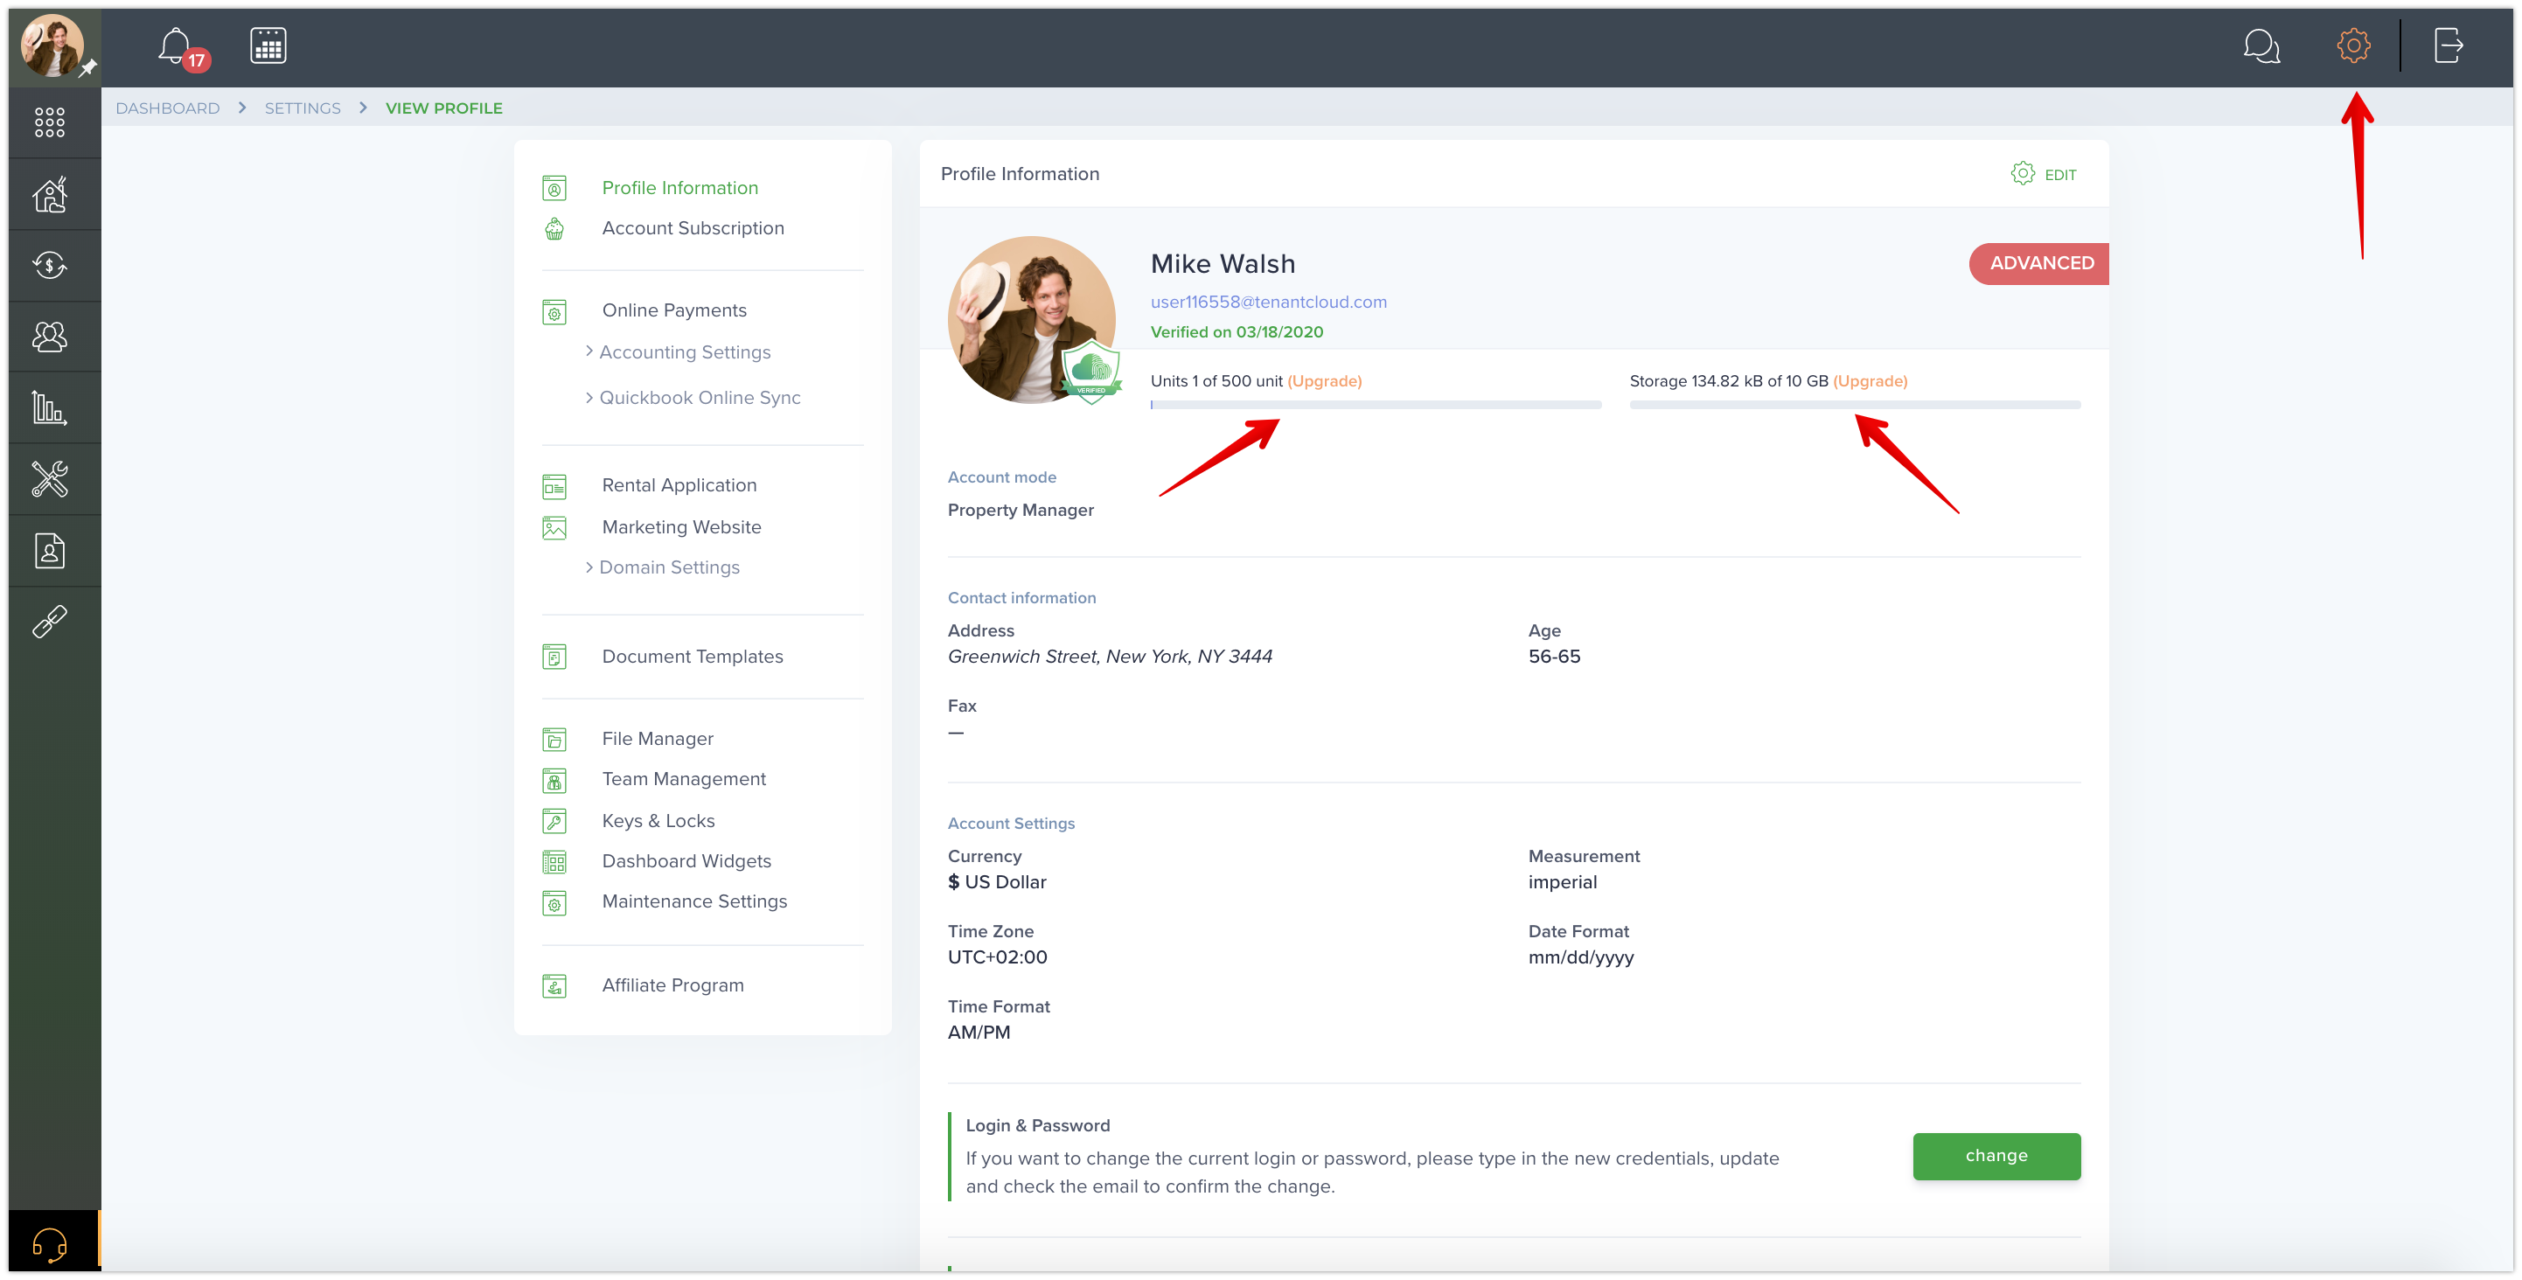
Task: Click the Marketing Website image icon
Action: pyautogui.click(x=554, y=528)
